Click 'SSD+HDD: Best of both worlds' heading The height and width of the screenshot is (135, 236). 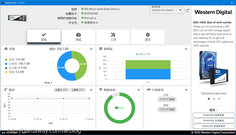tap(212, 22)
